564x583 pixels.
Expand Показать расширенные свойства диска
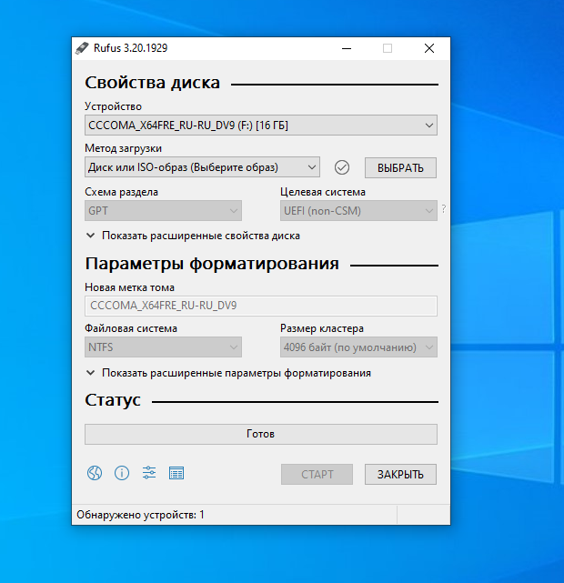point(193,236)
